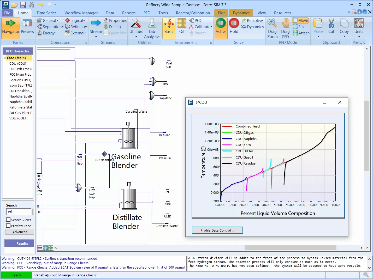
Task: Click the Copy icon
Action: [x=344, y=23]
